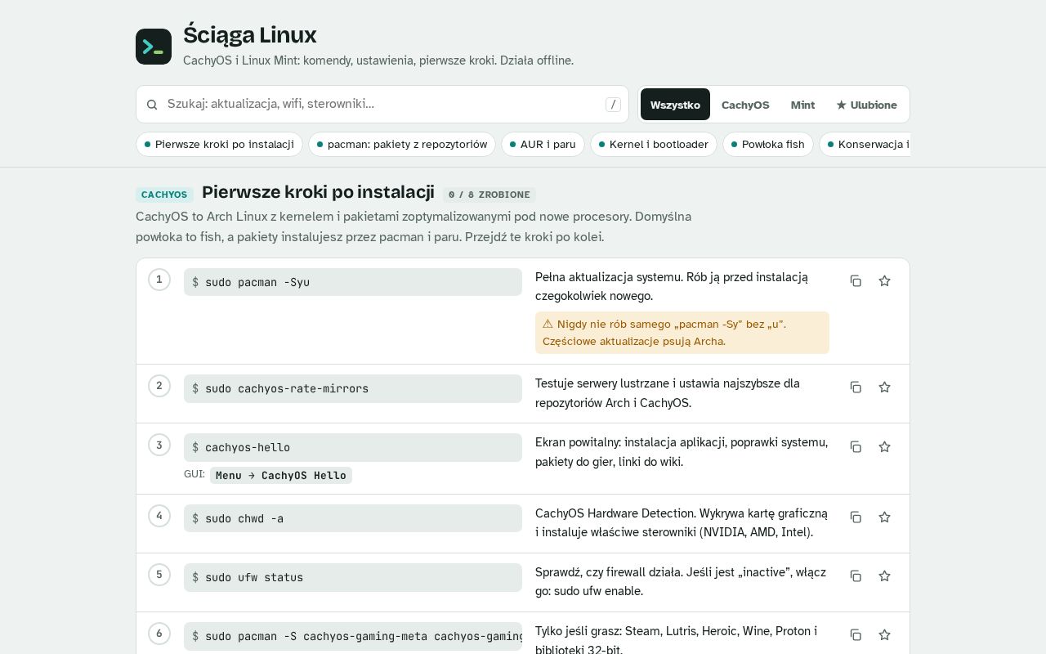
Task: Star the cachyos-gaming-meta pacman command
Action: (884, 635)
